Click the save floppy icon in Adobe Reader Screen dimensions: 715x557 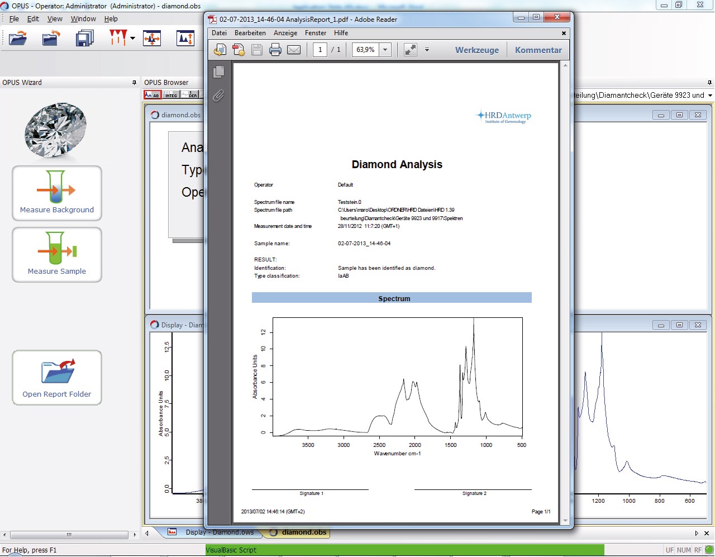click(x=257, y=50)
